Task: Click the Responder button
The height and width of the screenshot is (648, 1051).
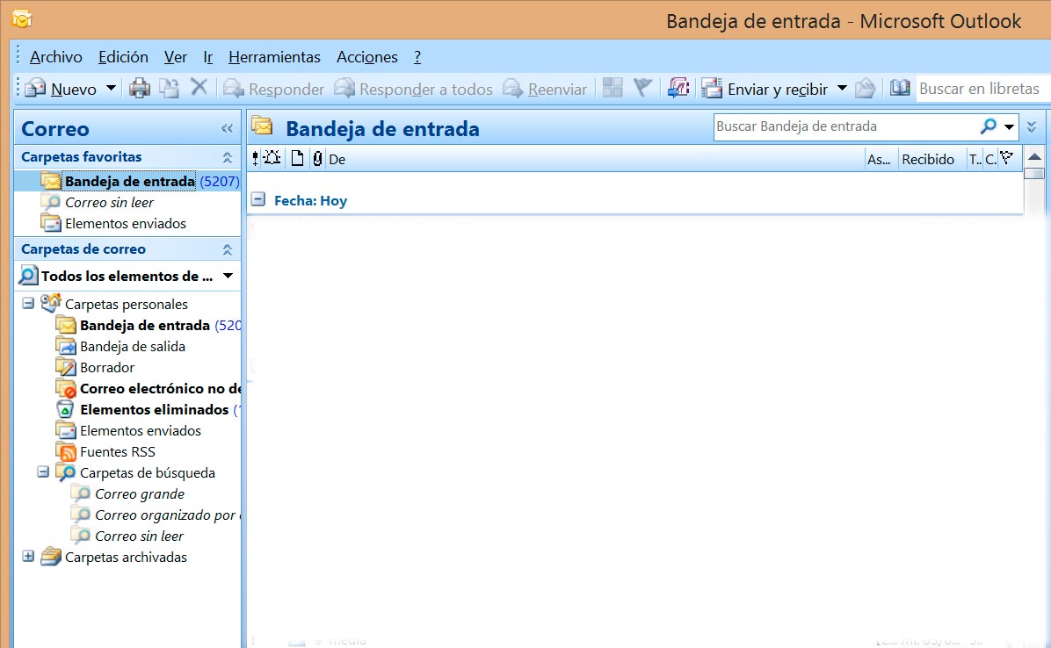Action: pyautogui.click(x=273, y=89)
